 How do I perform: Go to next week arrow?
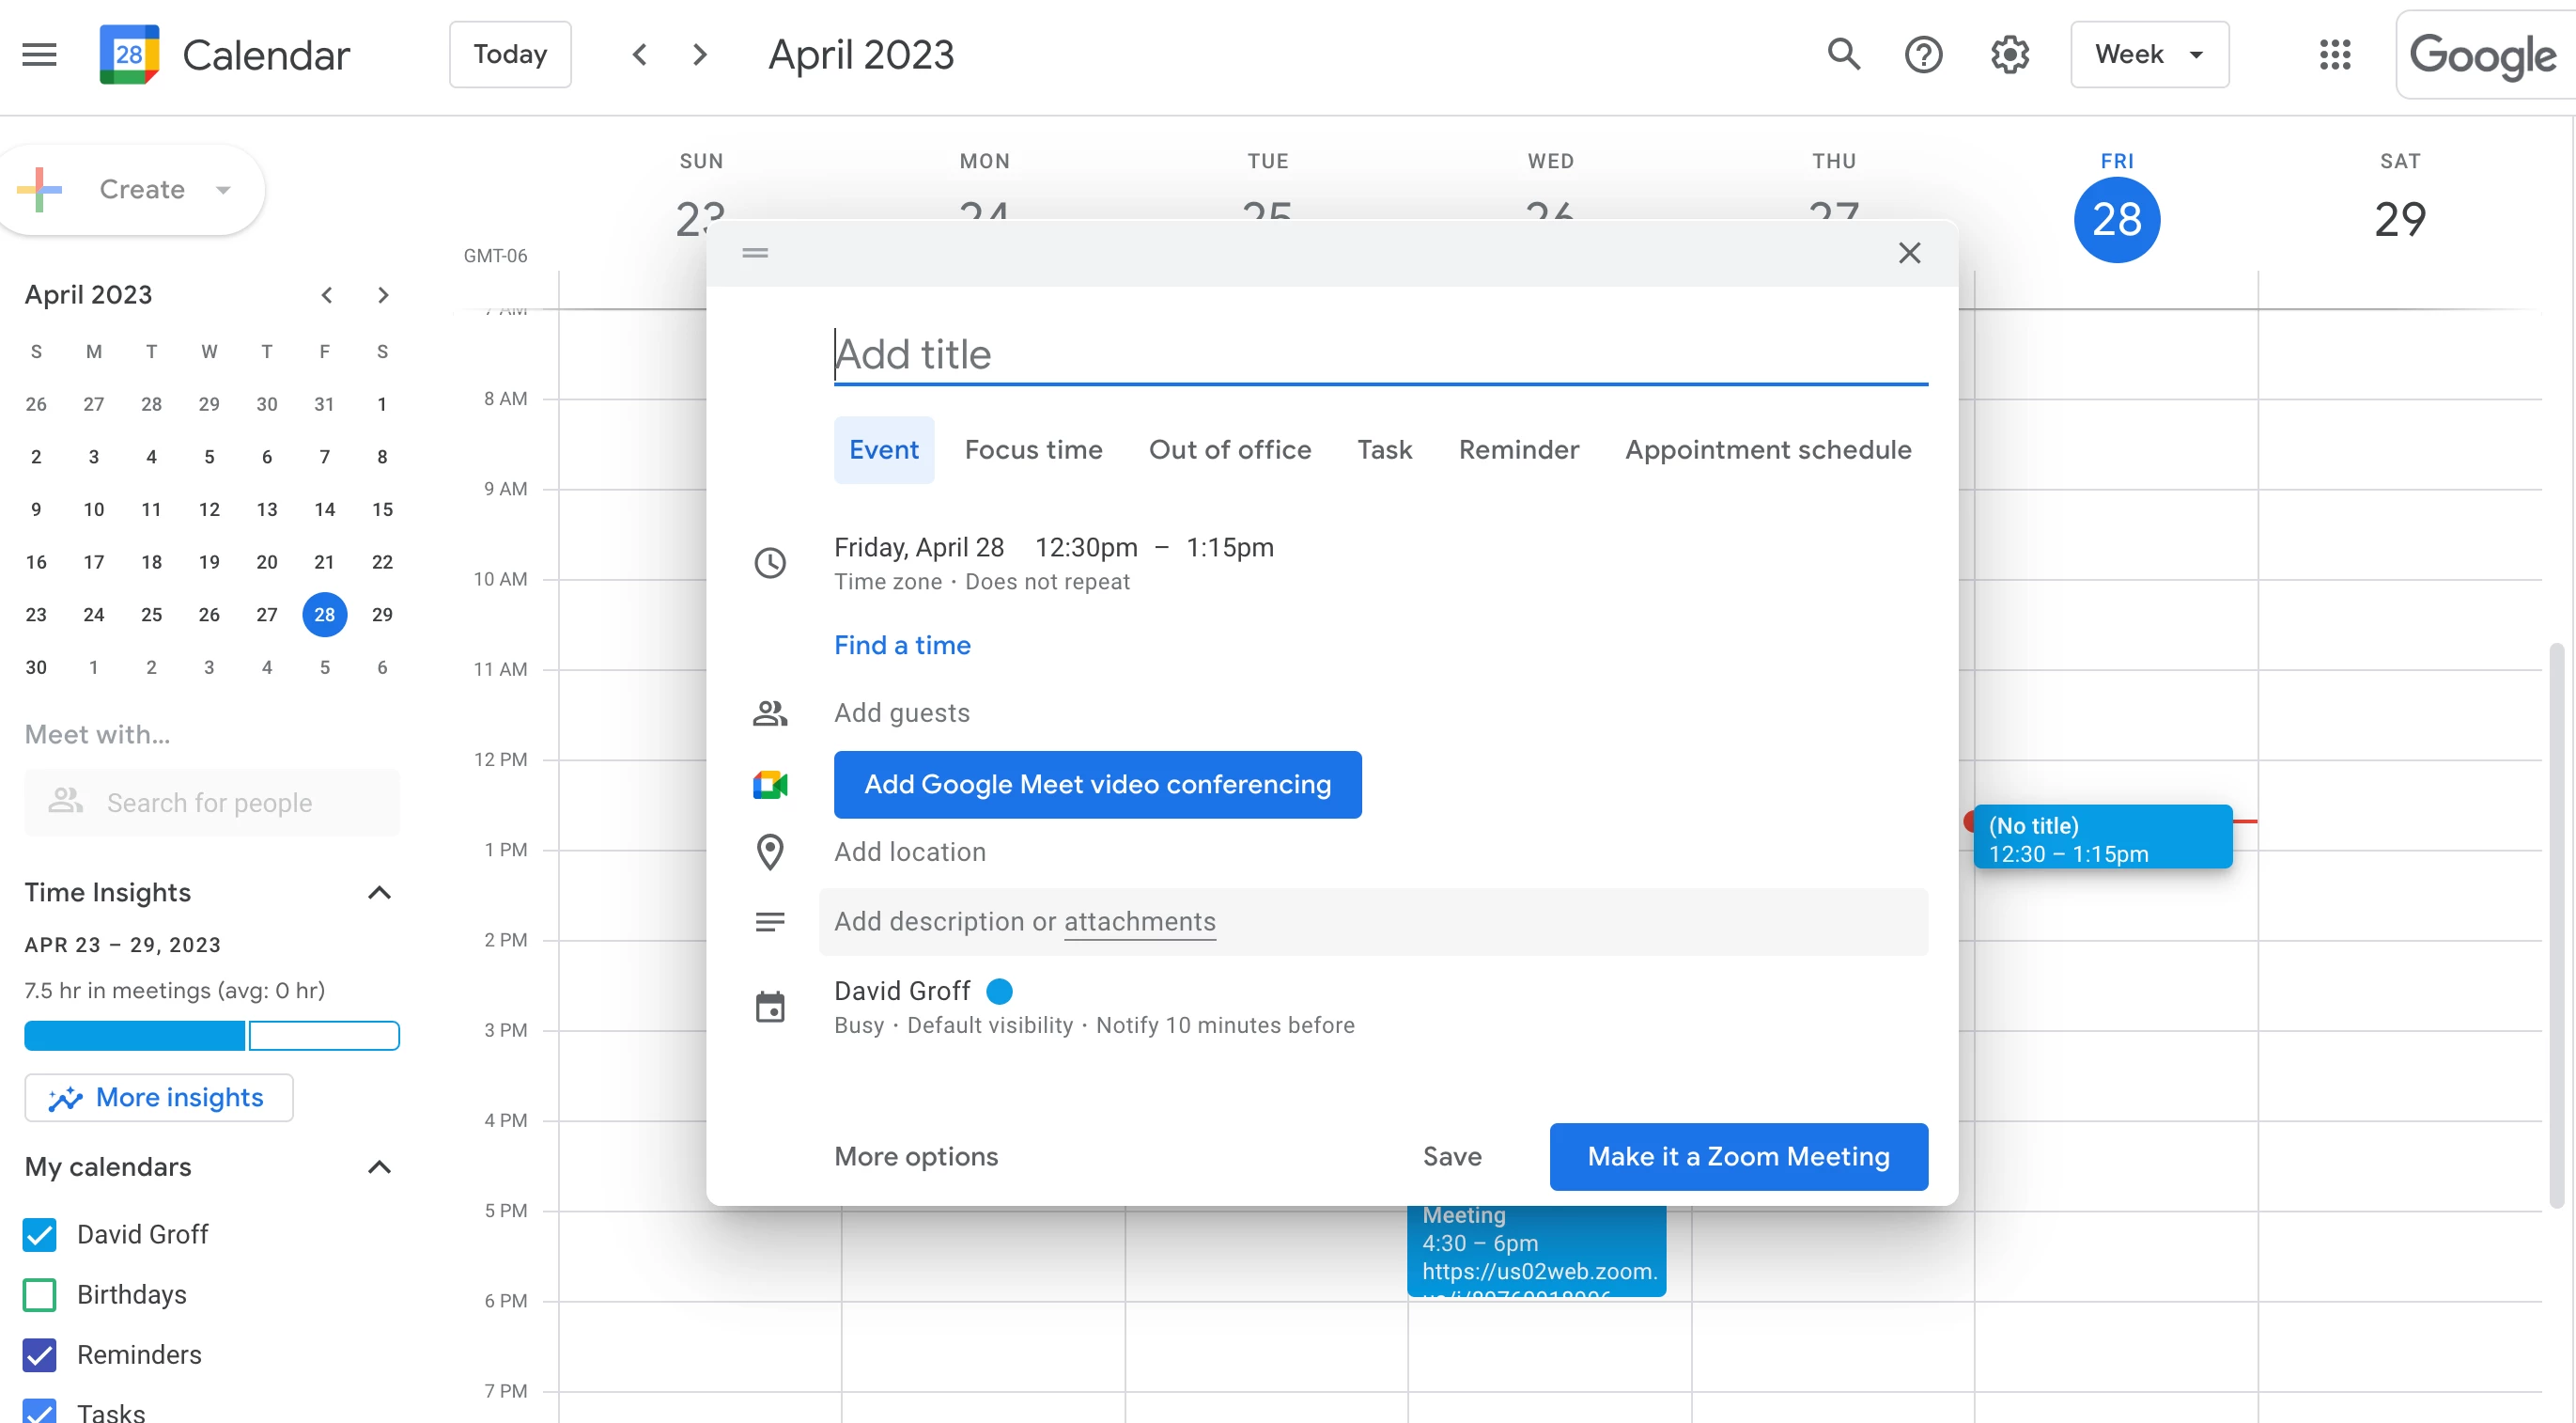click(700, 54)
